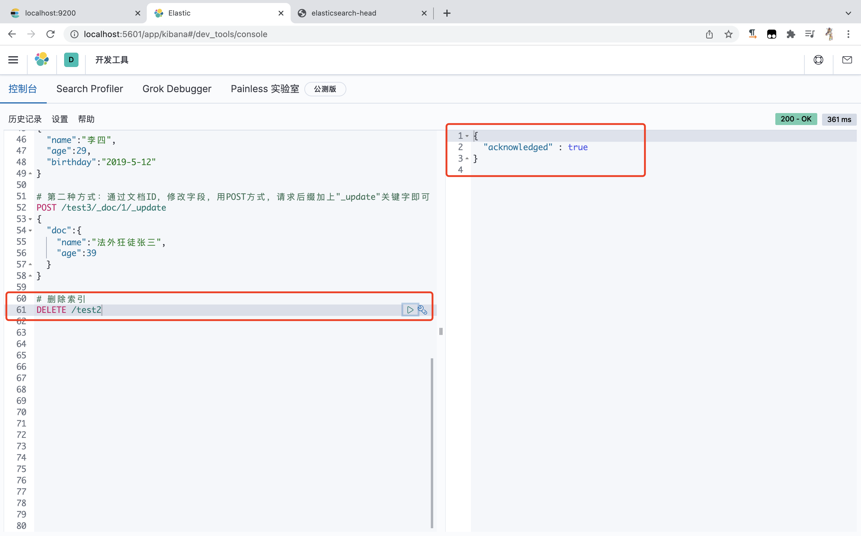Open the space selector avatar D
The width and height of the screenshot is (861, 536).
tap(71, 60)
